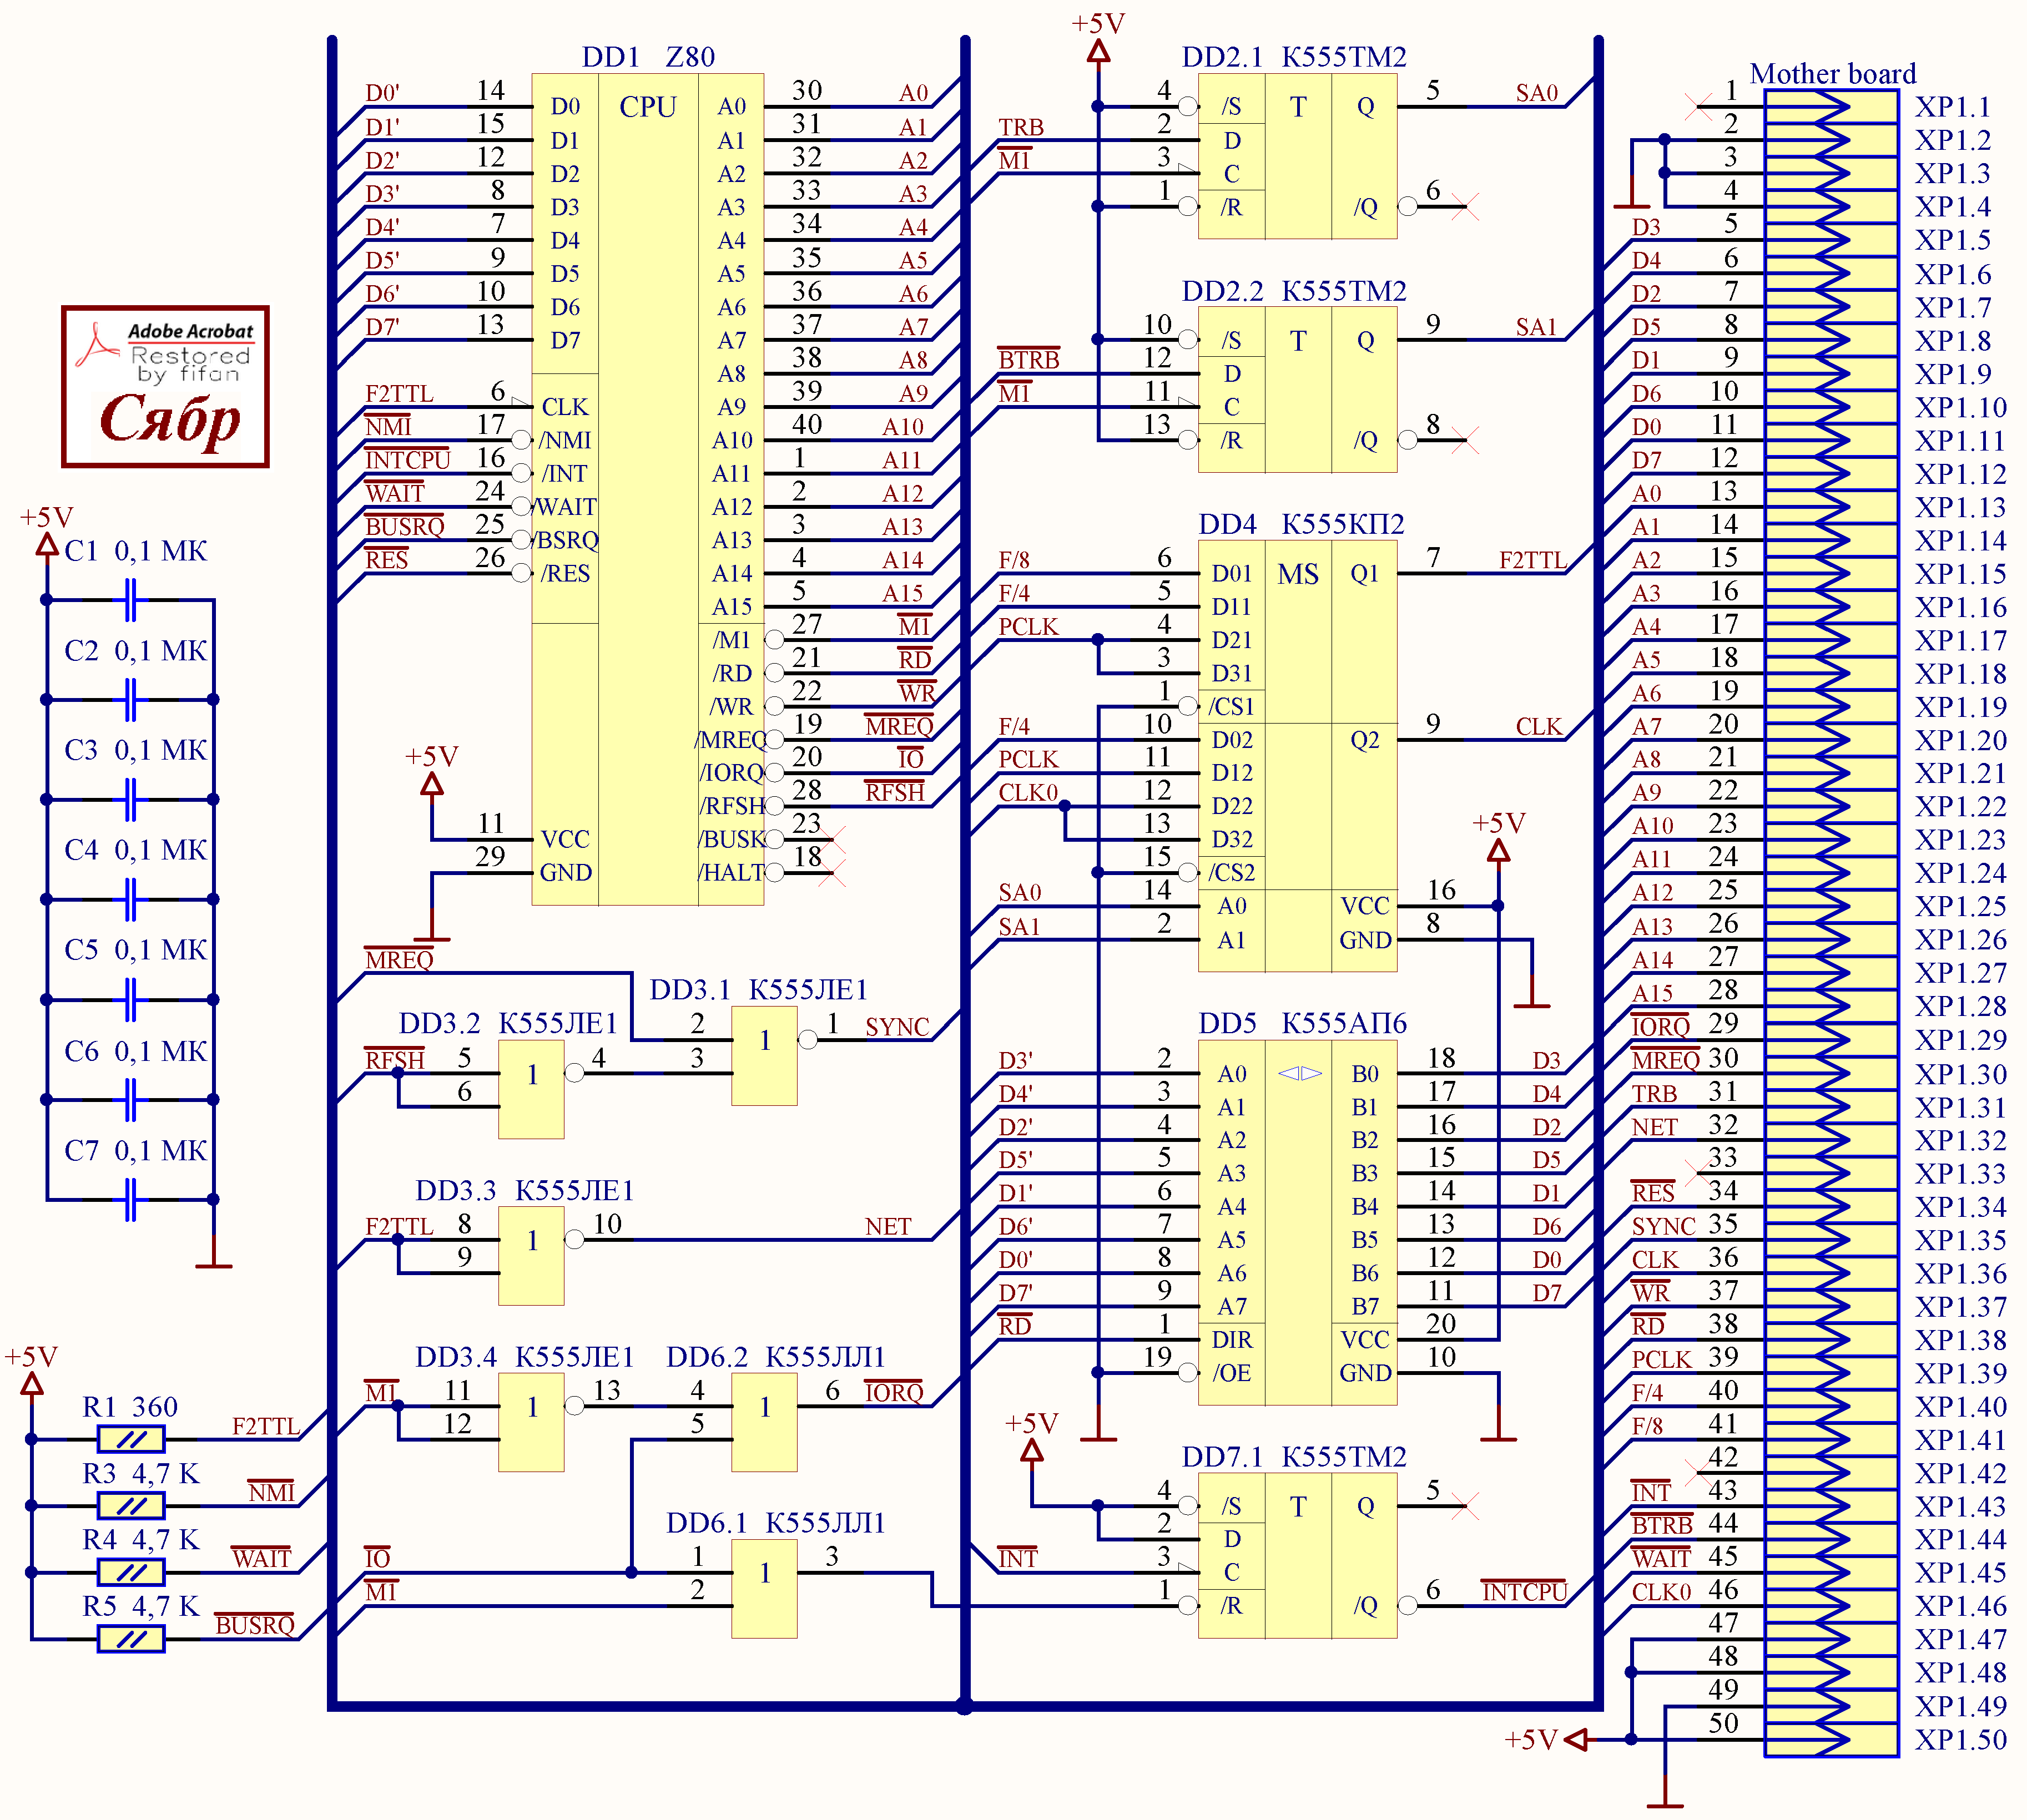
Task: Select the DD3.3 К555ЛЕ1 gate block
Action: coord(531,1255)
